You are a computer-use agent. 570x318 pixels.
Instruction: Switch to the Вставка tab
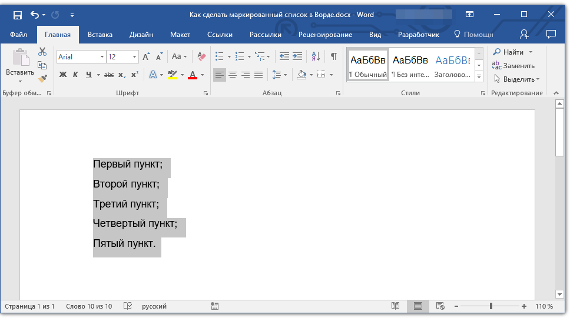click(x=100, y=35)
